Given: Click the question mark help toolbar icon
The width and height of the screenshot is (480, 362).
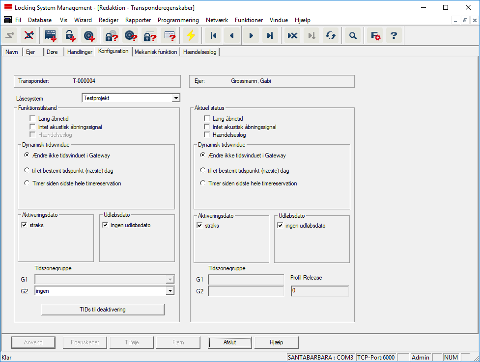Looking at the screenshot, I should pos(393,36).
